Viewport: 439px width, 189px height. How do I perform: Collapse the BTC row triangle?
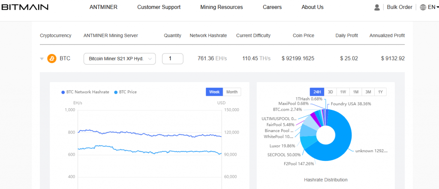[x=42, y=59]
